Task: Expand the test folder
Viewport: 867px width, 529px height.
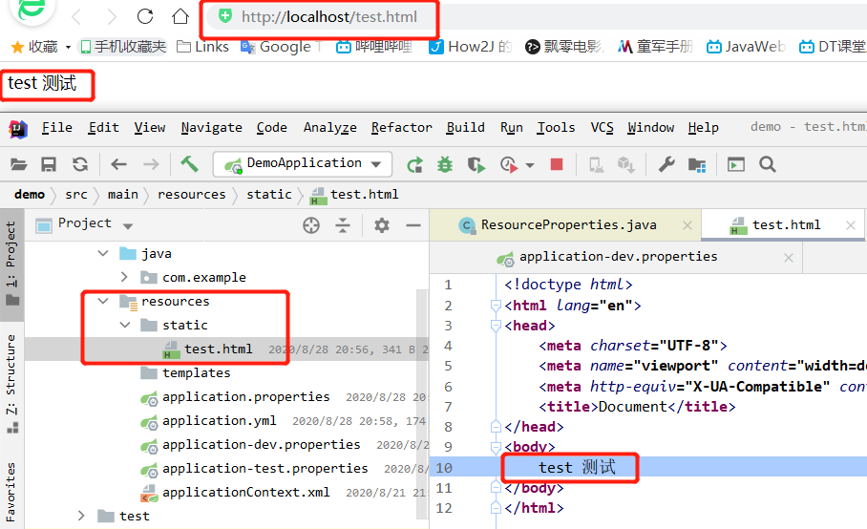Action: click(x=81, y=516)
